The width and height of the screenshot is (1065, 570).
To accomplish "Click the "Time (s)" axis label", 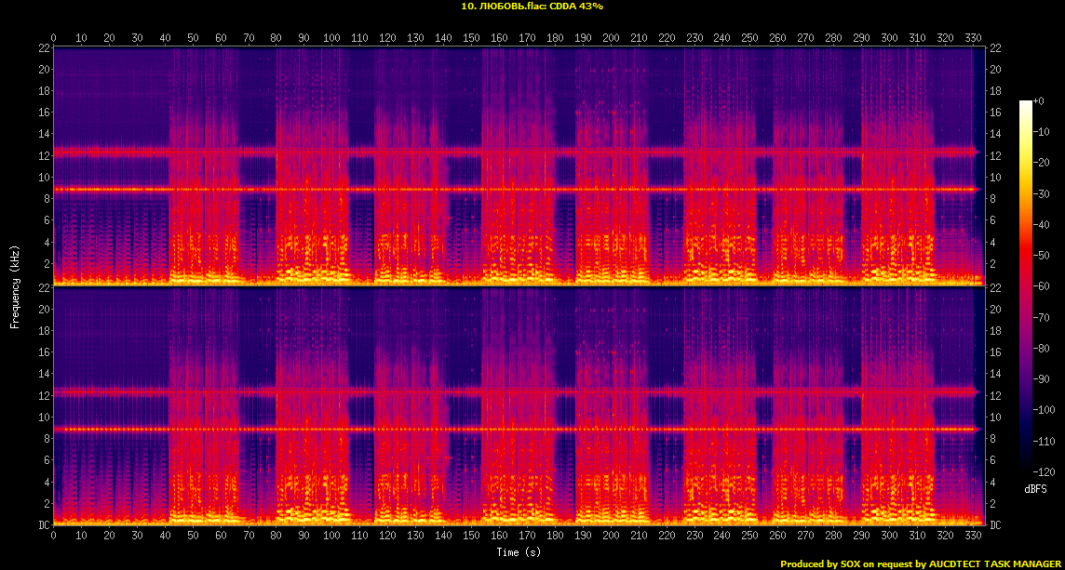I will click(520, 552).
